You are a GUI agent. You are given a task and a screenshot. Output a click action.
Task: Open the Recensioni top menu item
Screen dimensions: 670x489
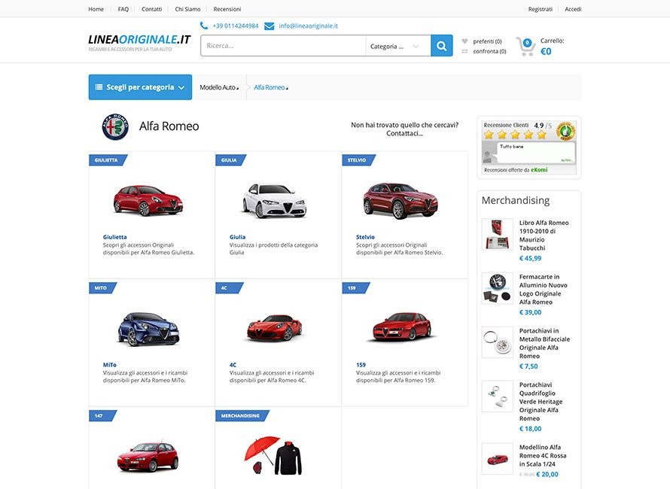pyautogui.click(x=227, y=9)
